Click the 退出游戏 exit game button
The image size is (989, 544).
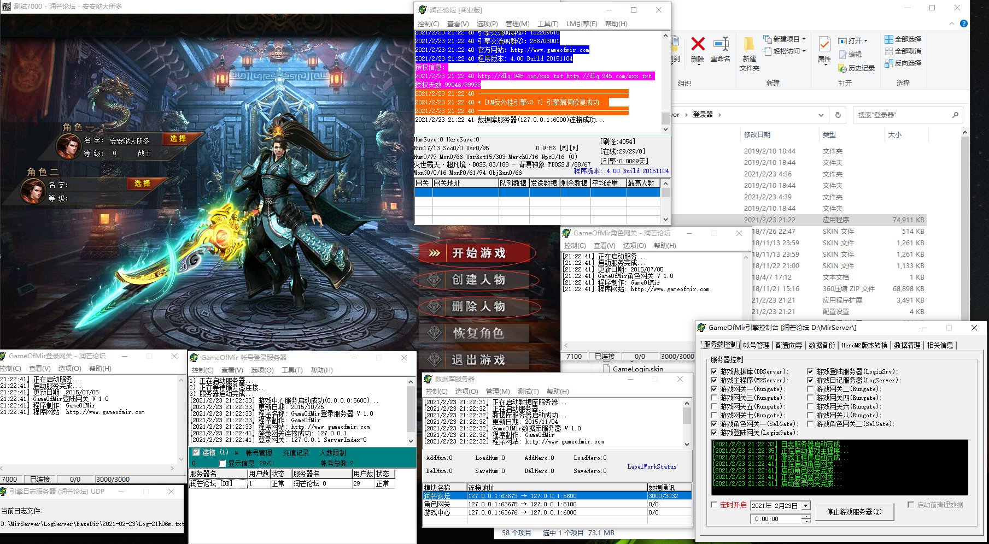pyautogui.click(x=474, y=360)
